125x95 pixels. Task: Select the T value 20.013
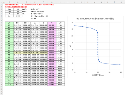pos(52,41)
